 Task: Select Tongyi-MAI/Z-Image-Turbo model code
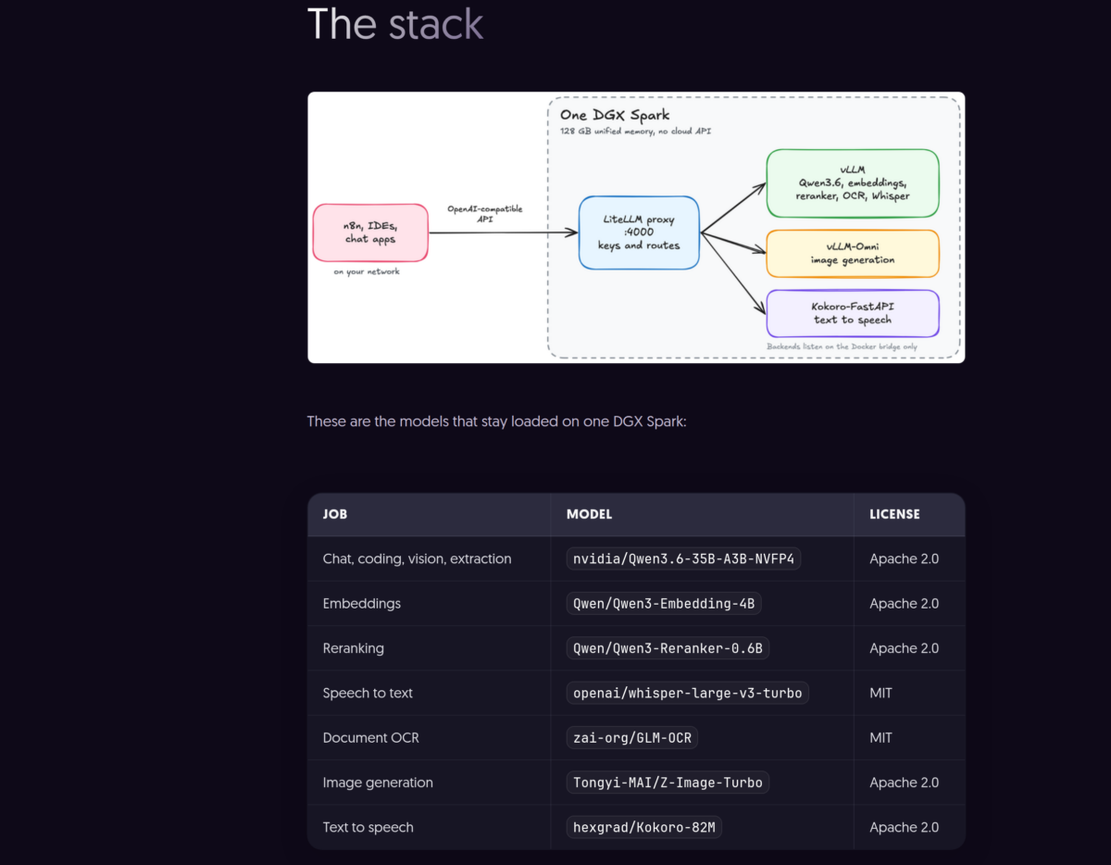tap(668, 783)
